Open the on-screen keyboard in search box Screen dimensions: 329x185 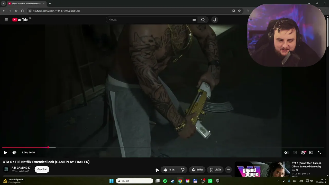pyautogui.click(x=194, y=20)
